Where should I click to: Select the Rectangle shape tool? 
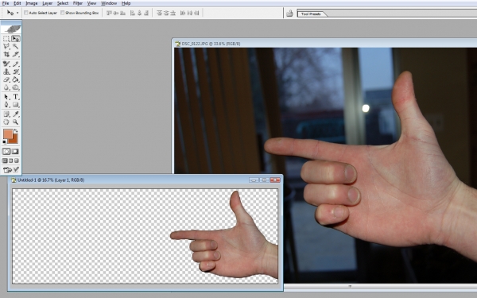pos(16,105)
